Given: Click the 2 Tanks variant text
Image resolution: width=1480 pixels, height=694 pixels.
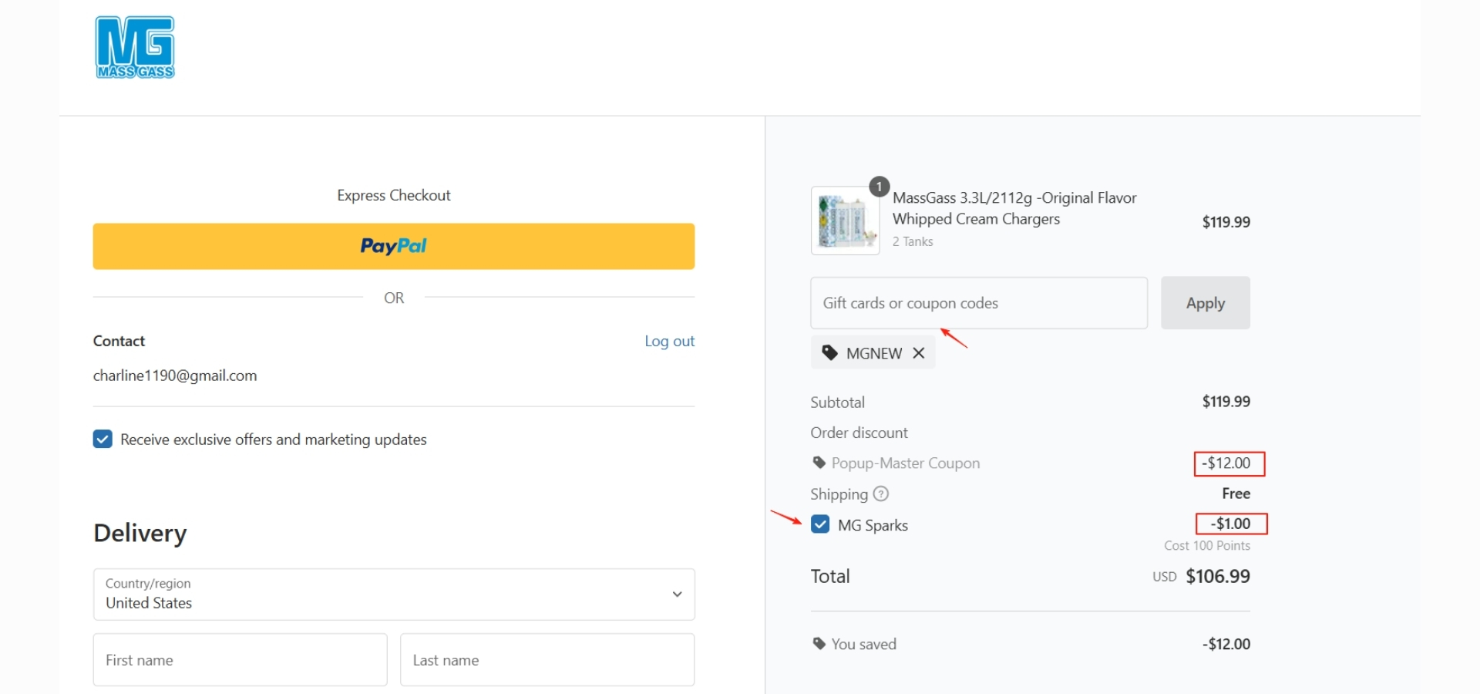Looking at the screenshot, I should [913, 242].
